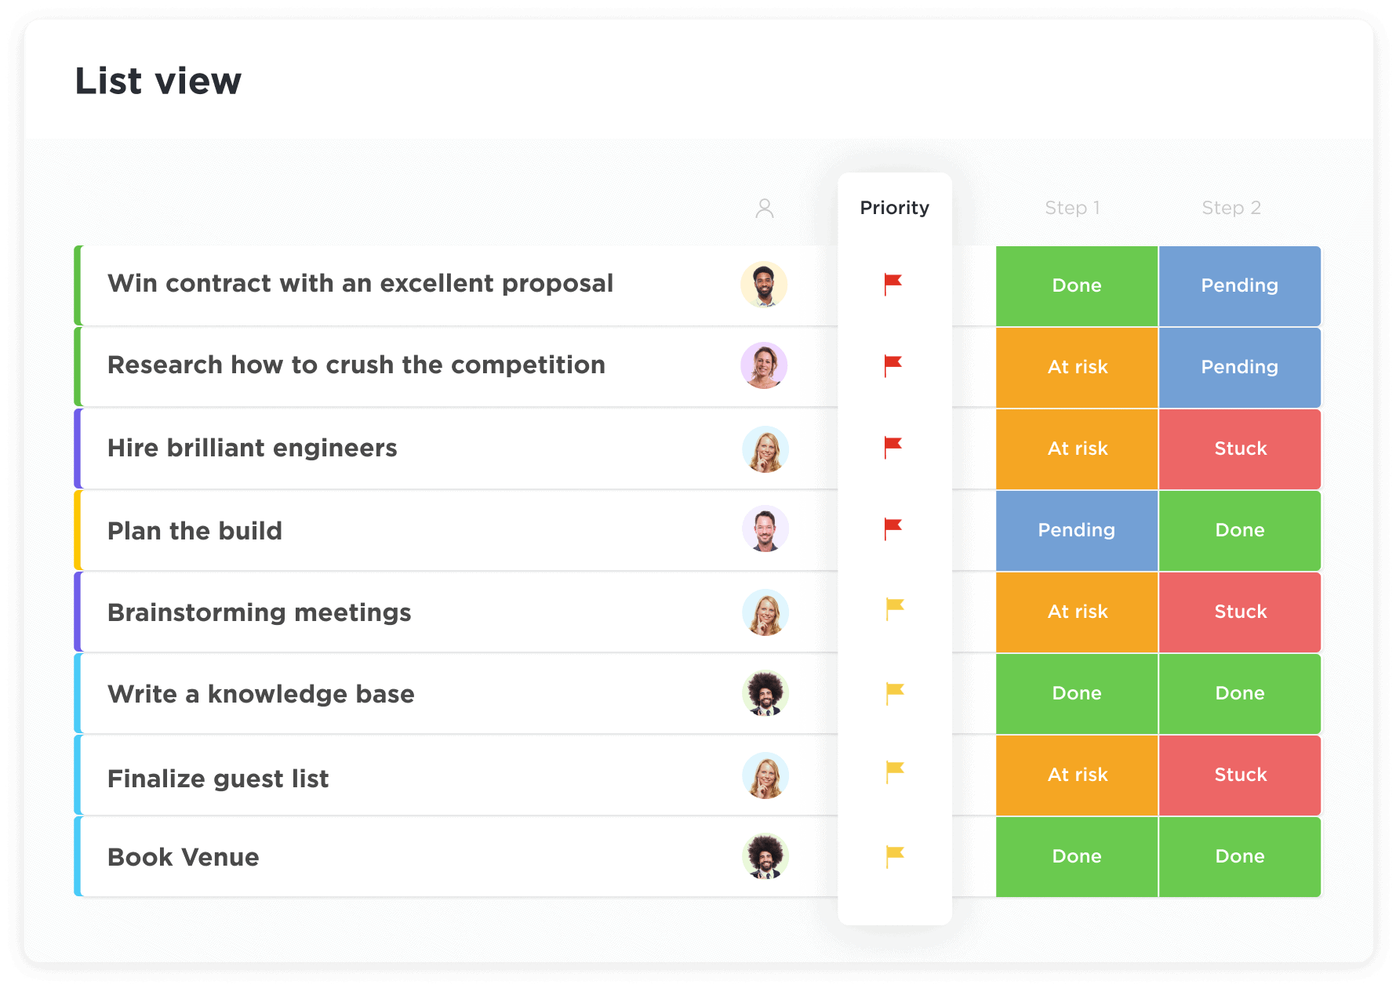Click yellow flag on Write a knowledge base
This screenshot has height=988, width=1396.
click(x=894, y=693)
